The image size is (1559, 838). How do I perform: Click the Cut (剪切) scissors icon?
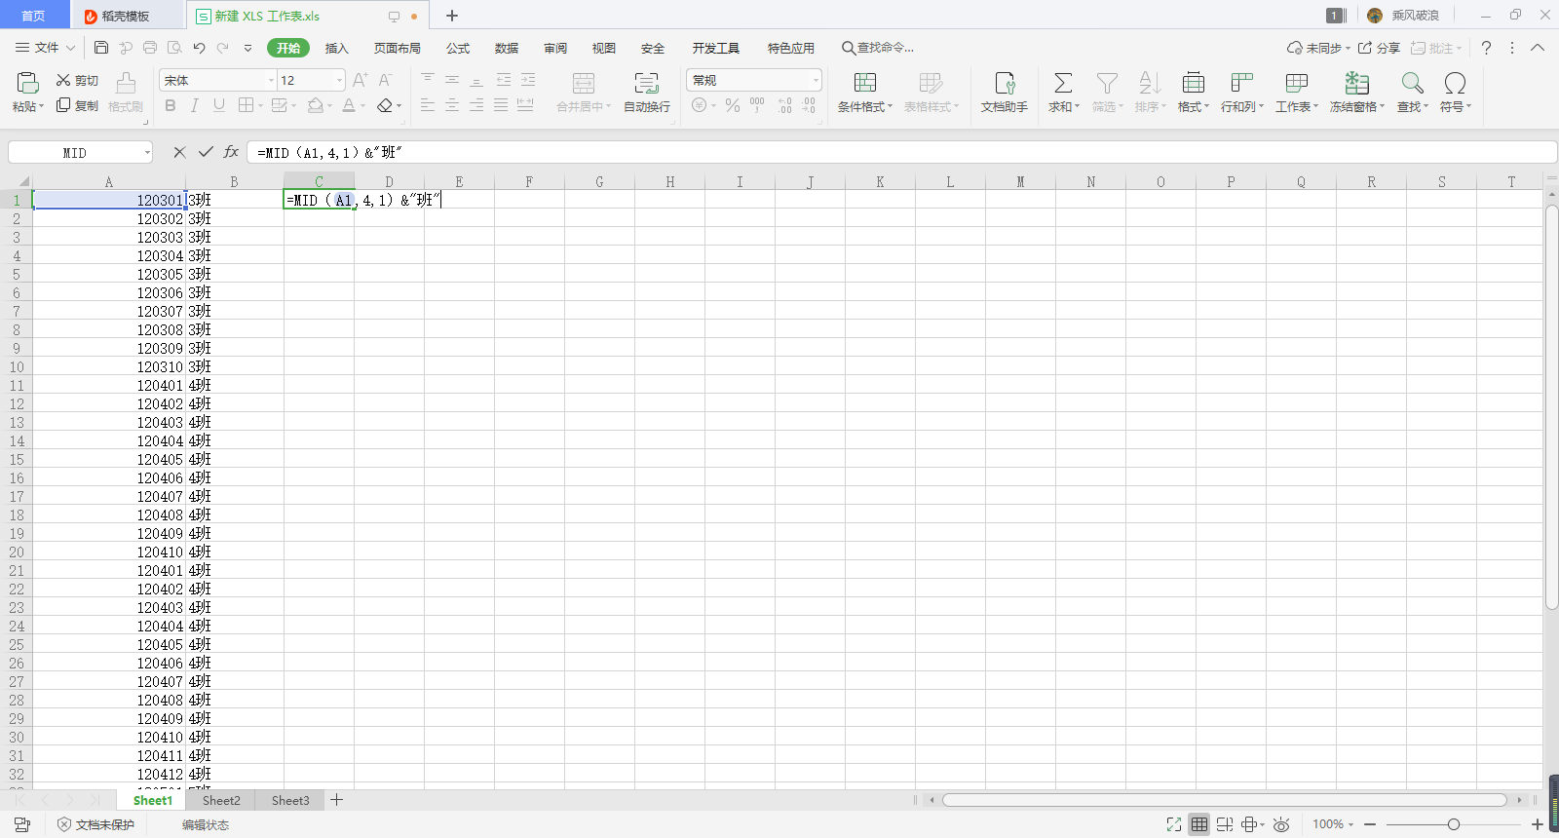(63, 80)
